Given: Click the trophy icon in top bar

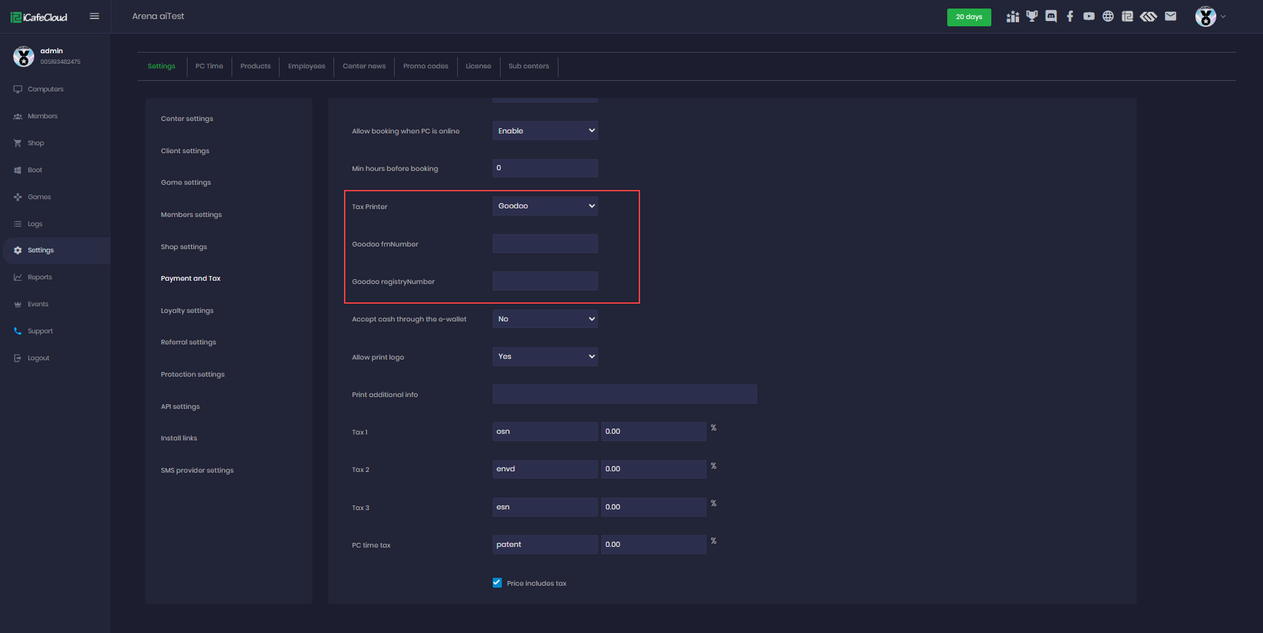Looking at the screenshot, I should pos(1032,16).
